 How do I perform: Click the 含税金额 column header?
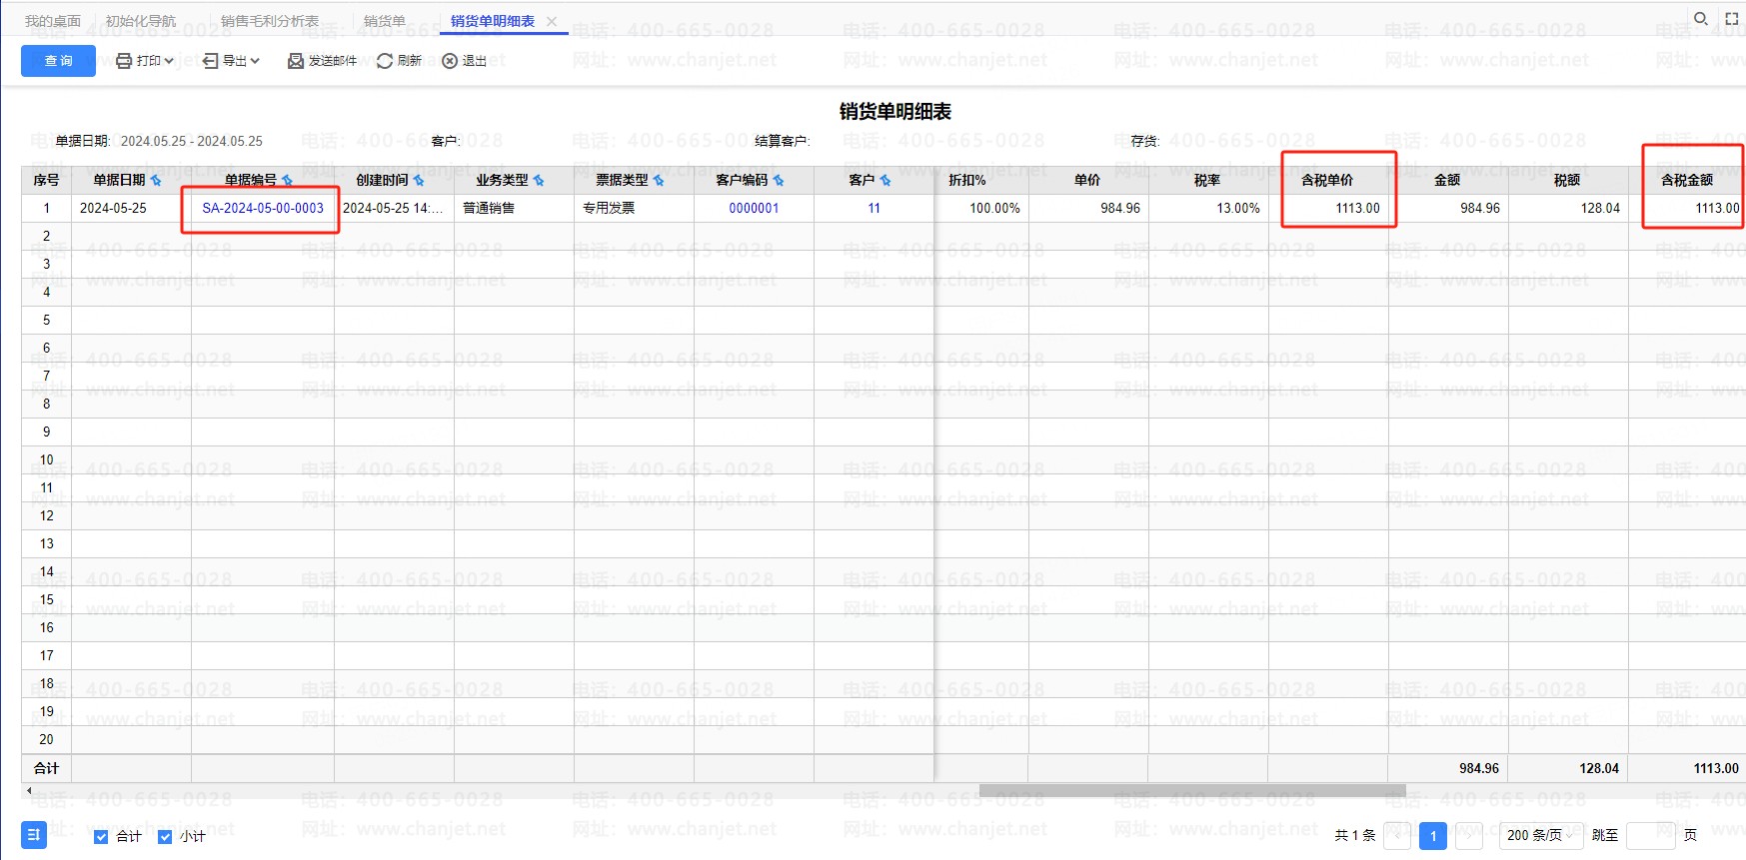point(1687,180)
